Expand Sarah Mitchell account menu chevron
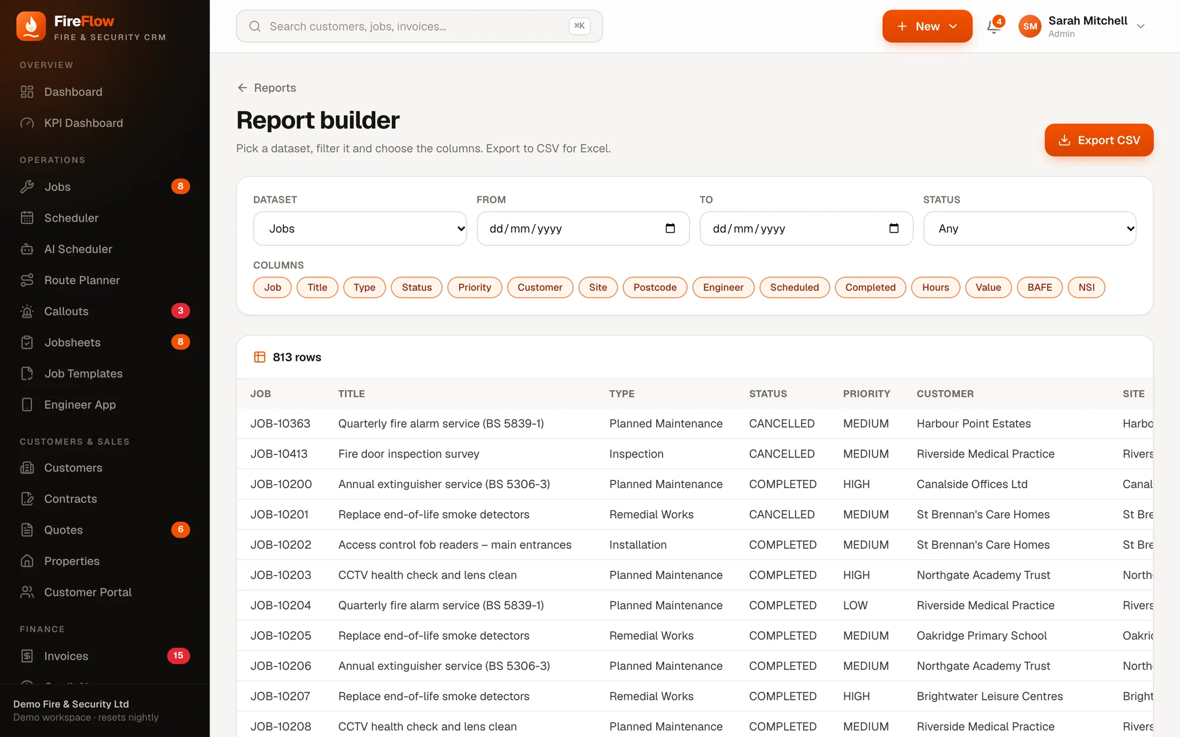Image resolution: width=1180 pixels, height=737 pixels. tap(1140, 27)
